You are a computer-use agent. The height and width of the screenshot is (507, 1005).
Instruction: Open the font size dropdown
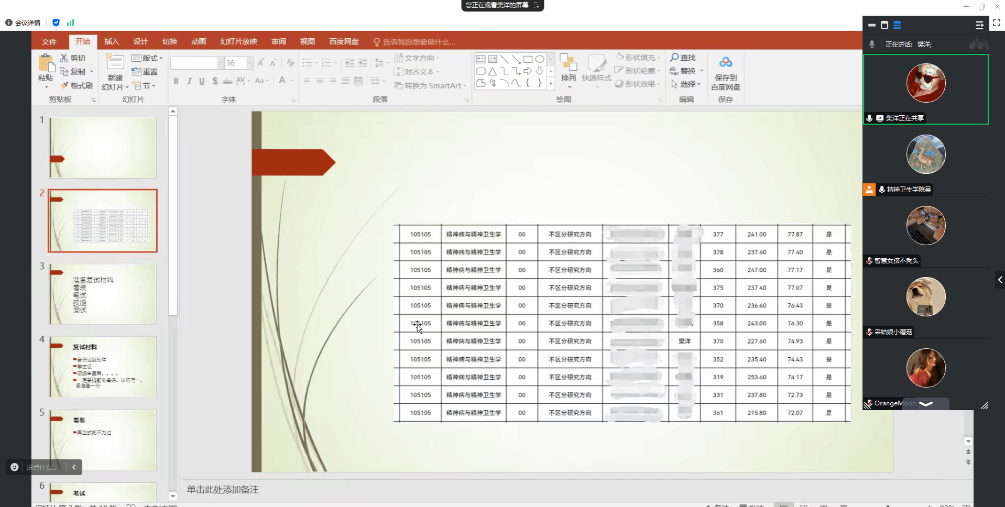pos(250,63)
